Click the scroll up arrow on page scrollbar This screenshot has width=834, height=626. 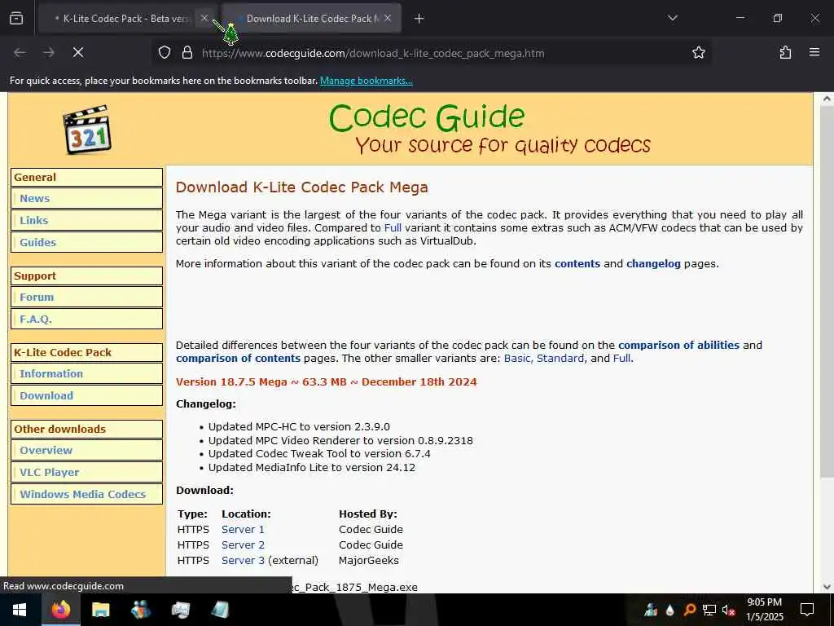tap(827, 99)
